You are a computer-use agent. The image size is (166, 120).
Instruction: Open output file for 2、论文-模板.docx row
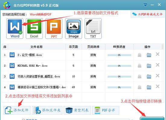tap(139, 55)
